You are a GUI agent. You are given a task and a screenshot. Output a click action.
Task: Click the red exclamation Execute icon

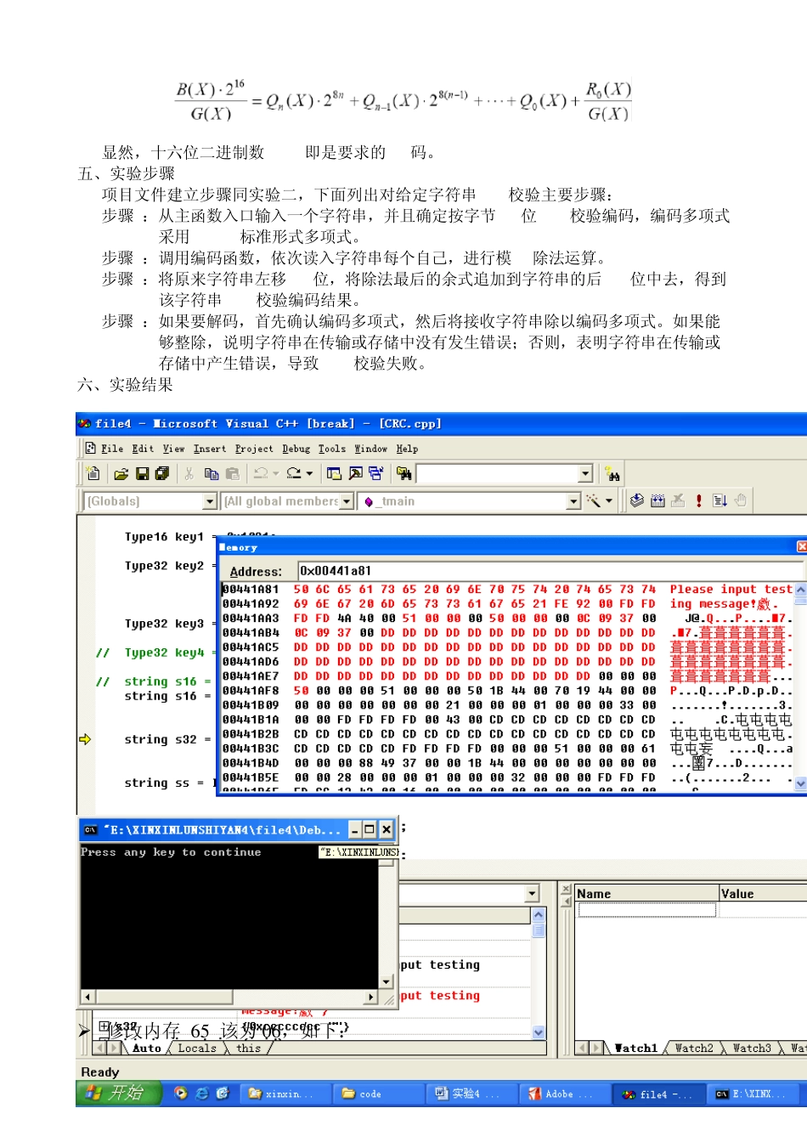pos(698,500)
